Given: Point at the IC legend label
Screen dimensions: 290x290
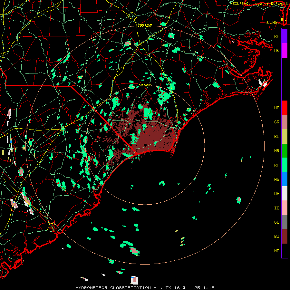Looking at the screenshot, I should tap(276, 208).
